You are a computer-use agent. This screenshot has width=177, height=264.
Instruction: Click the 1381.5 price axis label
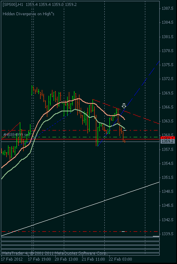click(168, 37)
